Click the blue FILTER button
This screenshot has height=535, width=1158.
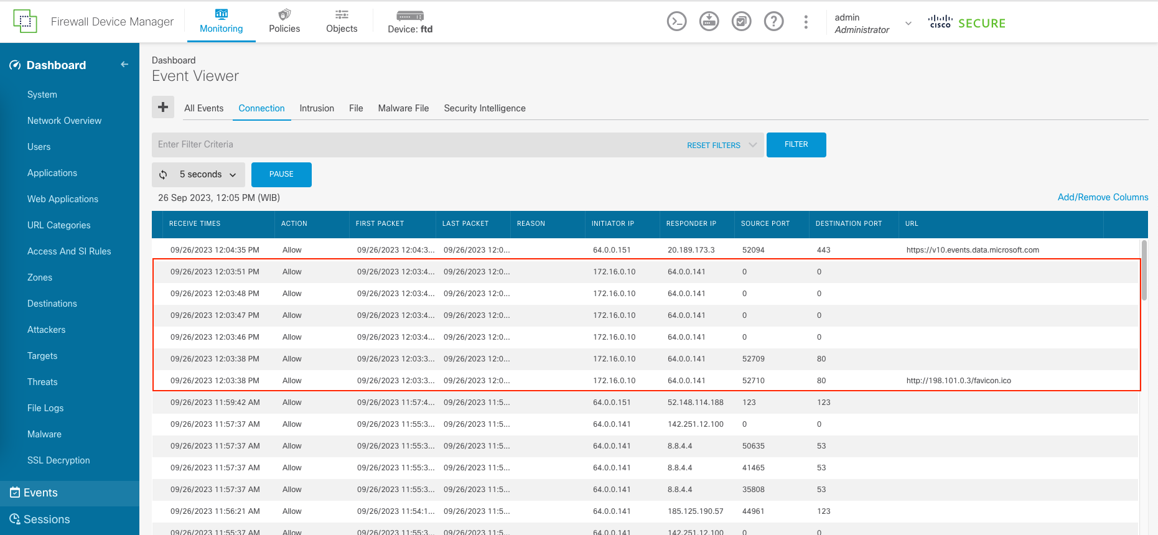[x=796, y=145]
